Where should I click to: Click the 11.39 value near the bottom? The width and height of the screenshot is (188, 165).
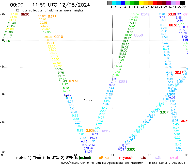(88, 152)
